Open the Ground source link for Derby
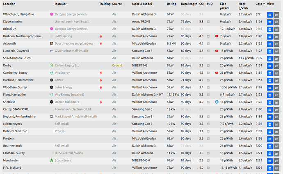283x174 pixels. click(117, 66)
